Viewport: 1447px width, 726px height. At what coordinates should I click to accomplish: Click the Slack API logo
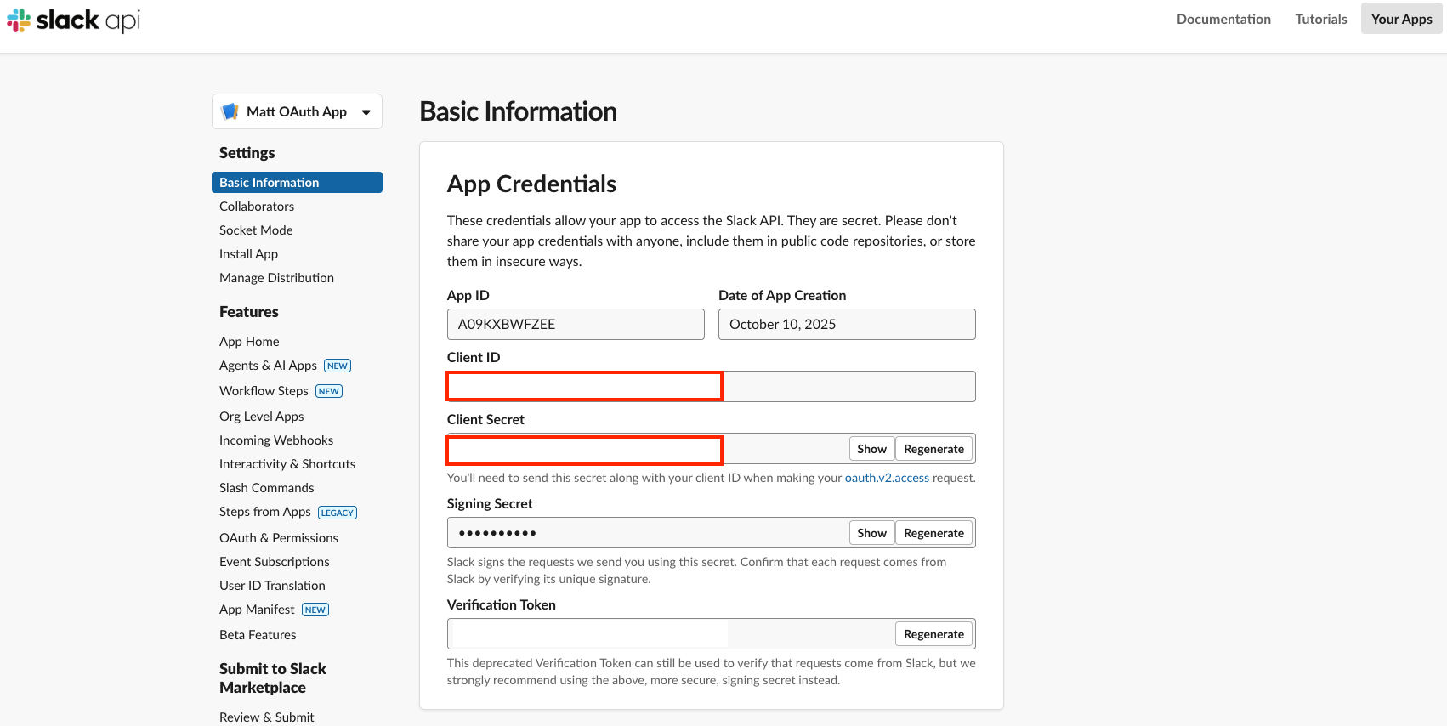(74, 20)
